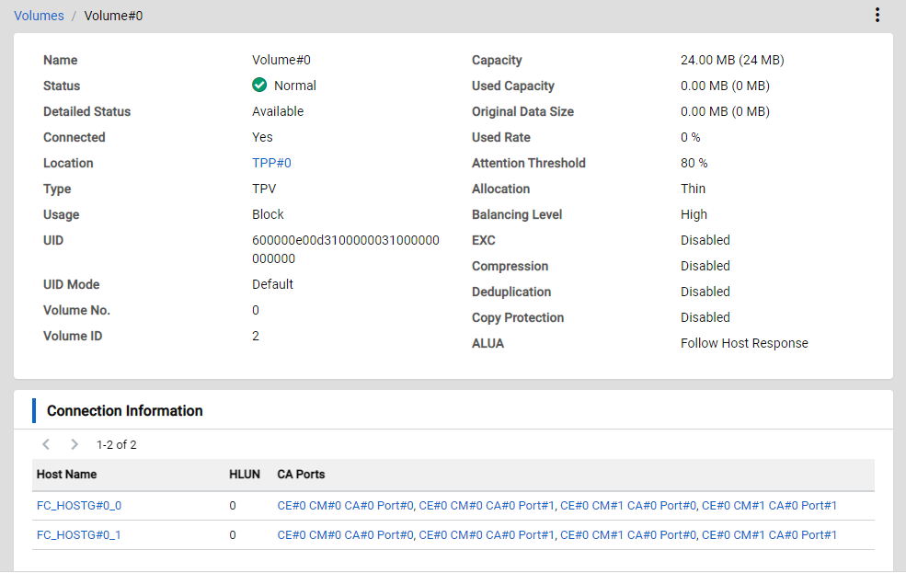Open CE#0 CM#1 CA#0 Port#1 in FC_HOSTG#0_1 row
The height and width of the screenshot is (573, 906).
pos(769,534)
